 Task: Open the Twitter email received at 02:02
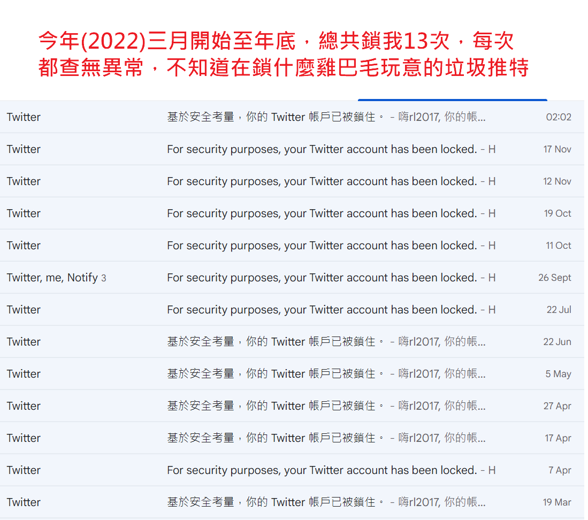coord(292,117)
